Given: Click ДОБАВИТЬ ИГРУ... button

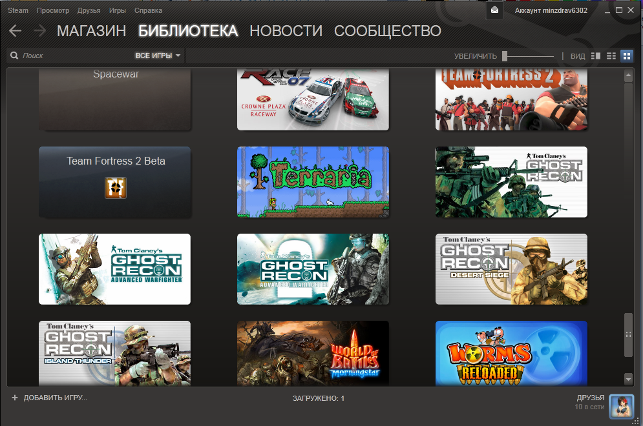Looking at the screenshot, I should (x=50, y=398).
